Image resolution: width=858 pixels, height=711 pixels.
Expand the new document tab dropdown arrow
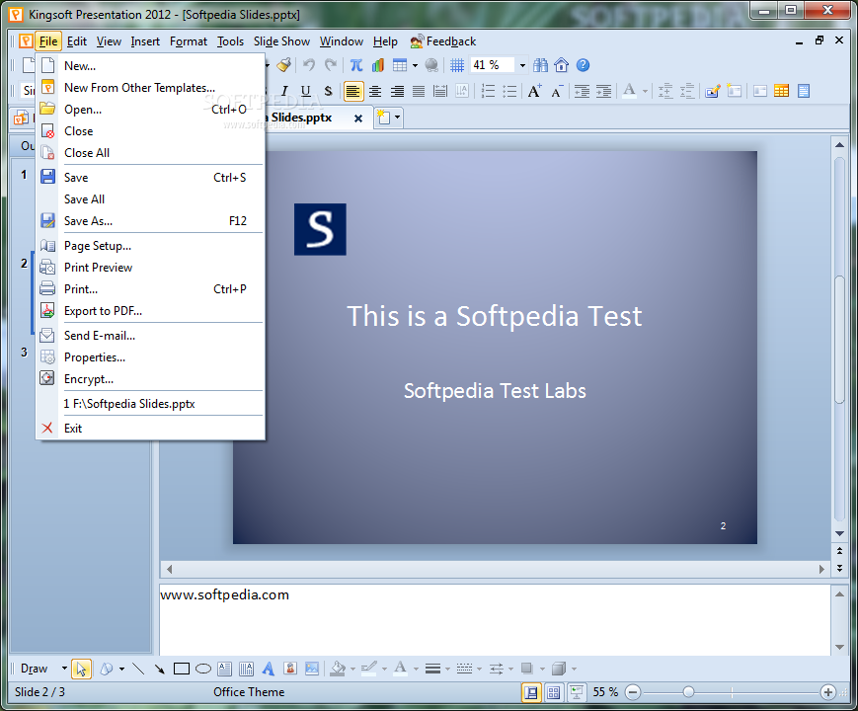tap(397, 118)
